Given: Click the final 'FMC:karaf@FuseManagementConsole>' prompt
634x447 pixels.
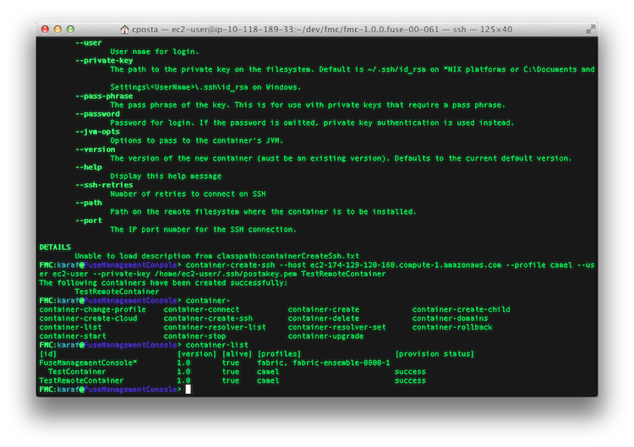Looking at the screenshot, I should (x=111, y=390).
